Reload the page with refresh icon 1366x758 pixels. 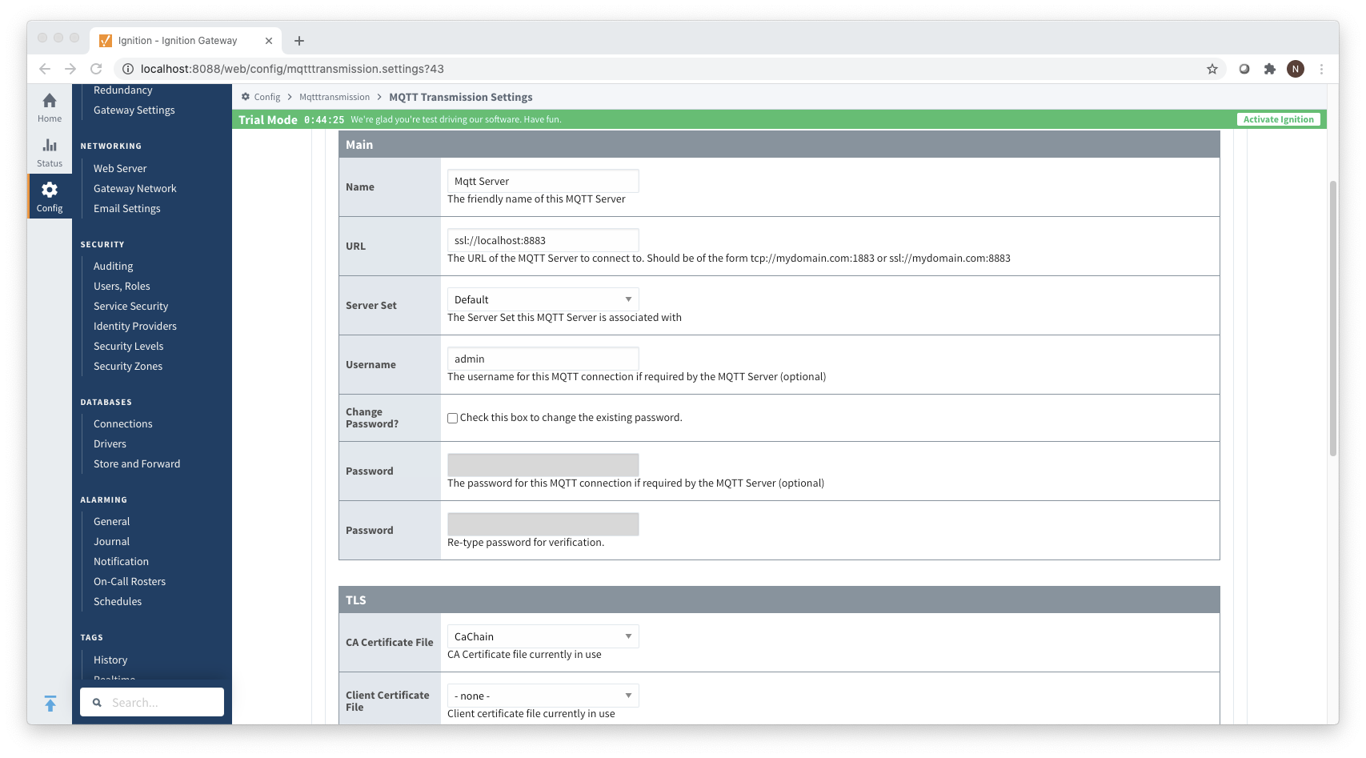(x=96, y=69)
